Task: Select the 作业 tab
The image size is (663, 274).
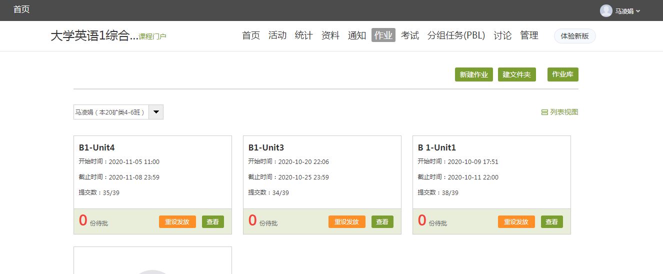Action: click(383, 35)
